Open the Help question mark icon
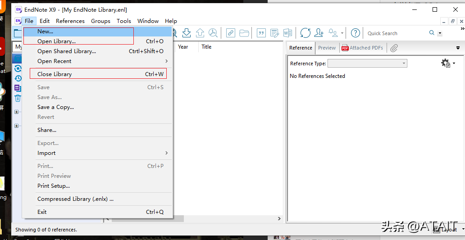465x240 pixels. pyautogui.click(x=355, y=33)
